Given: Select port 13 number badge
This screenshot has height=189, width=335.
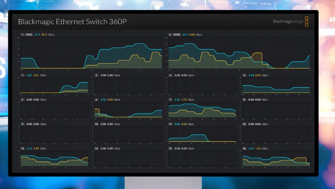Looking at the screenshot, I should coord(22,148).
